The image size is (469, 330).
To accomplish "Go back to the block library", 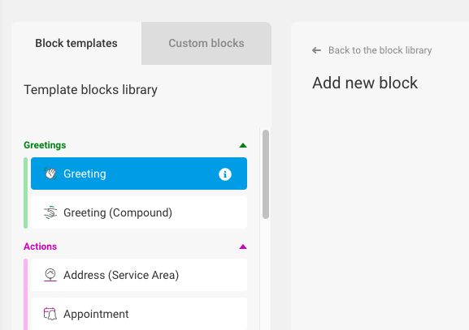I will [380, 50].
